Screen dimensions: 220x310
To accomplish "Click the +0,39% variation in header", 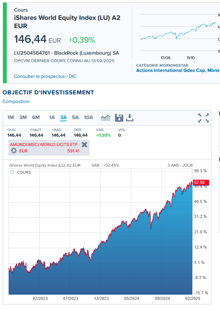I will 81,40.
